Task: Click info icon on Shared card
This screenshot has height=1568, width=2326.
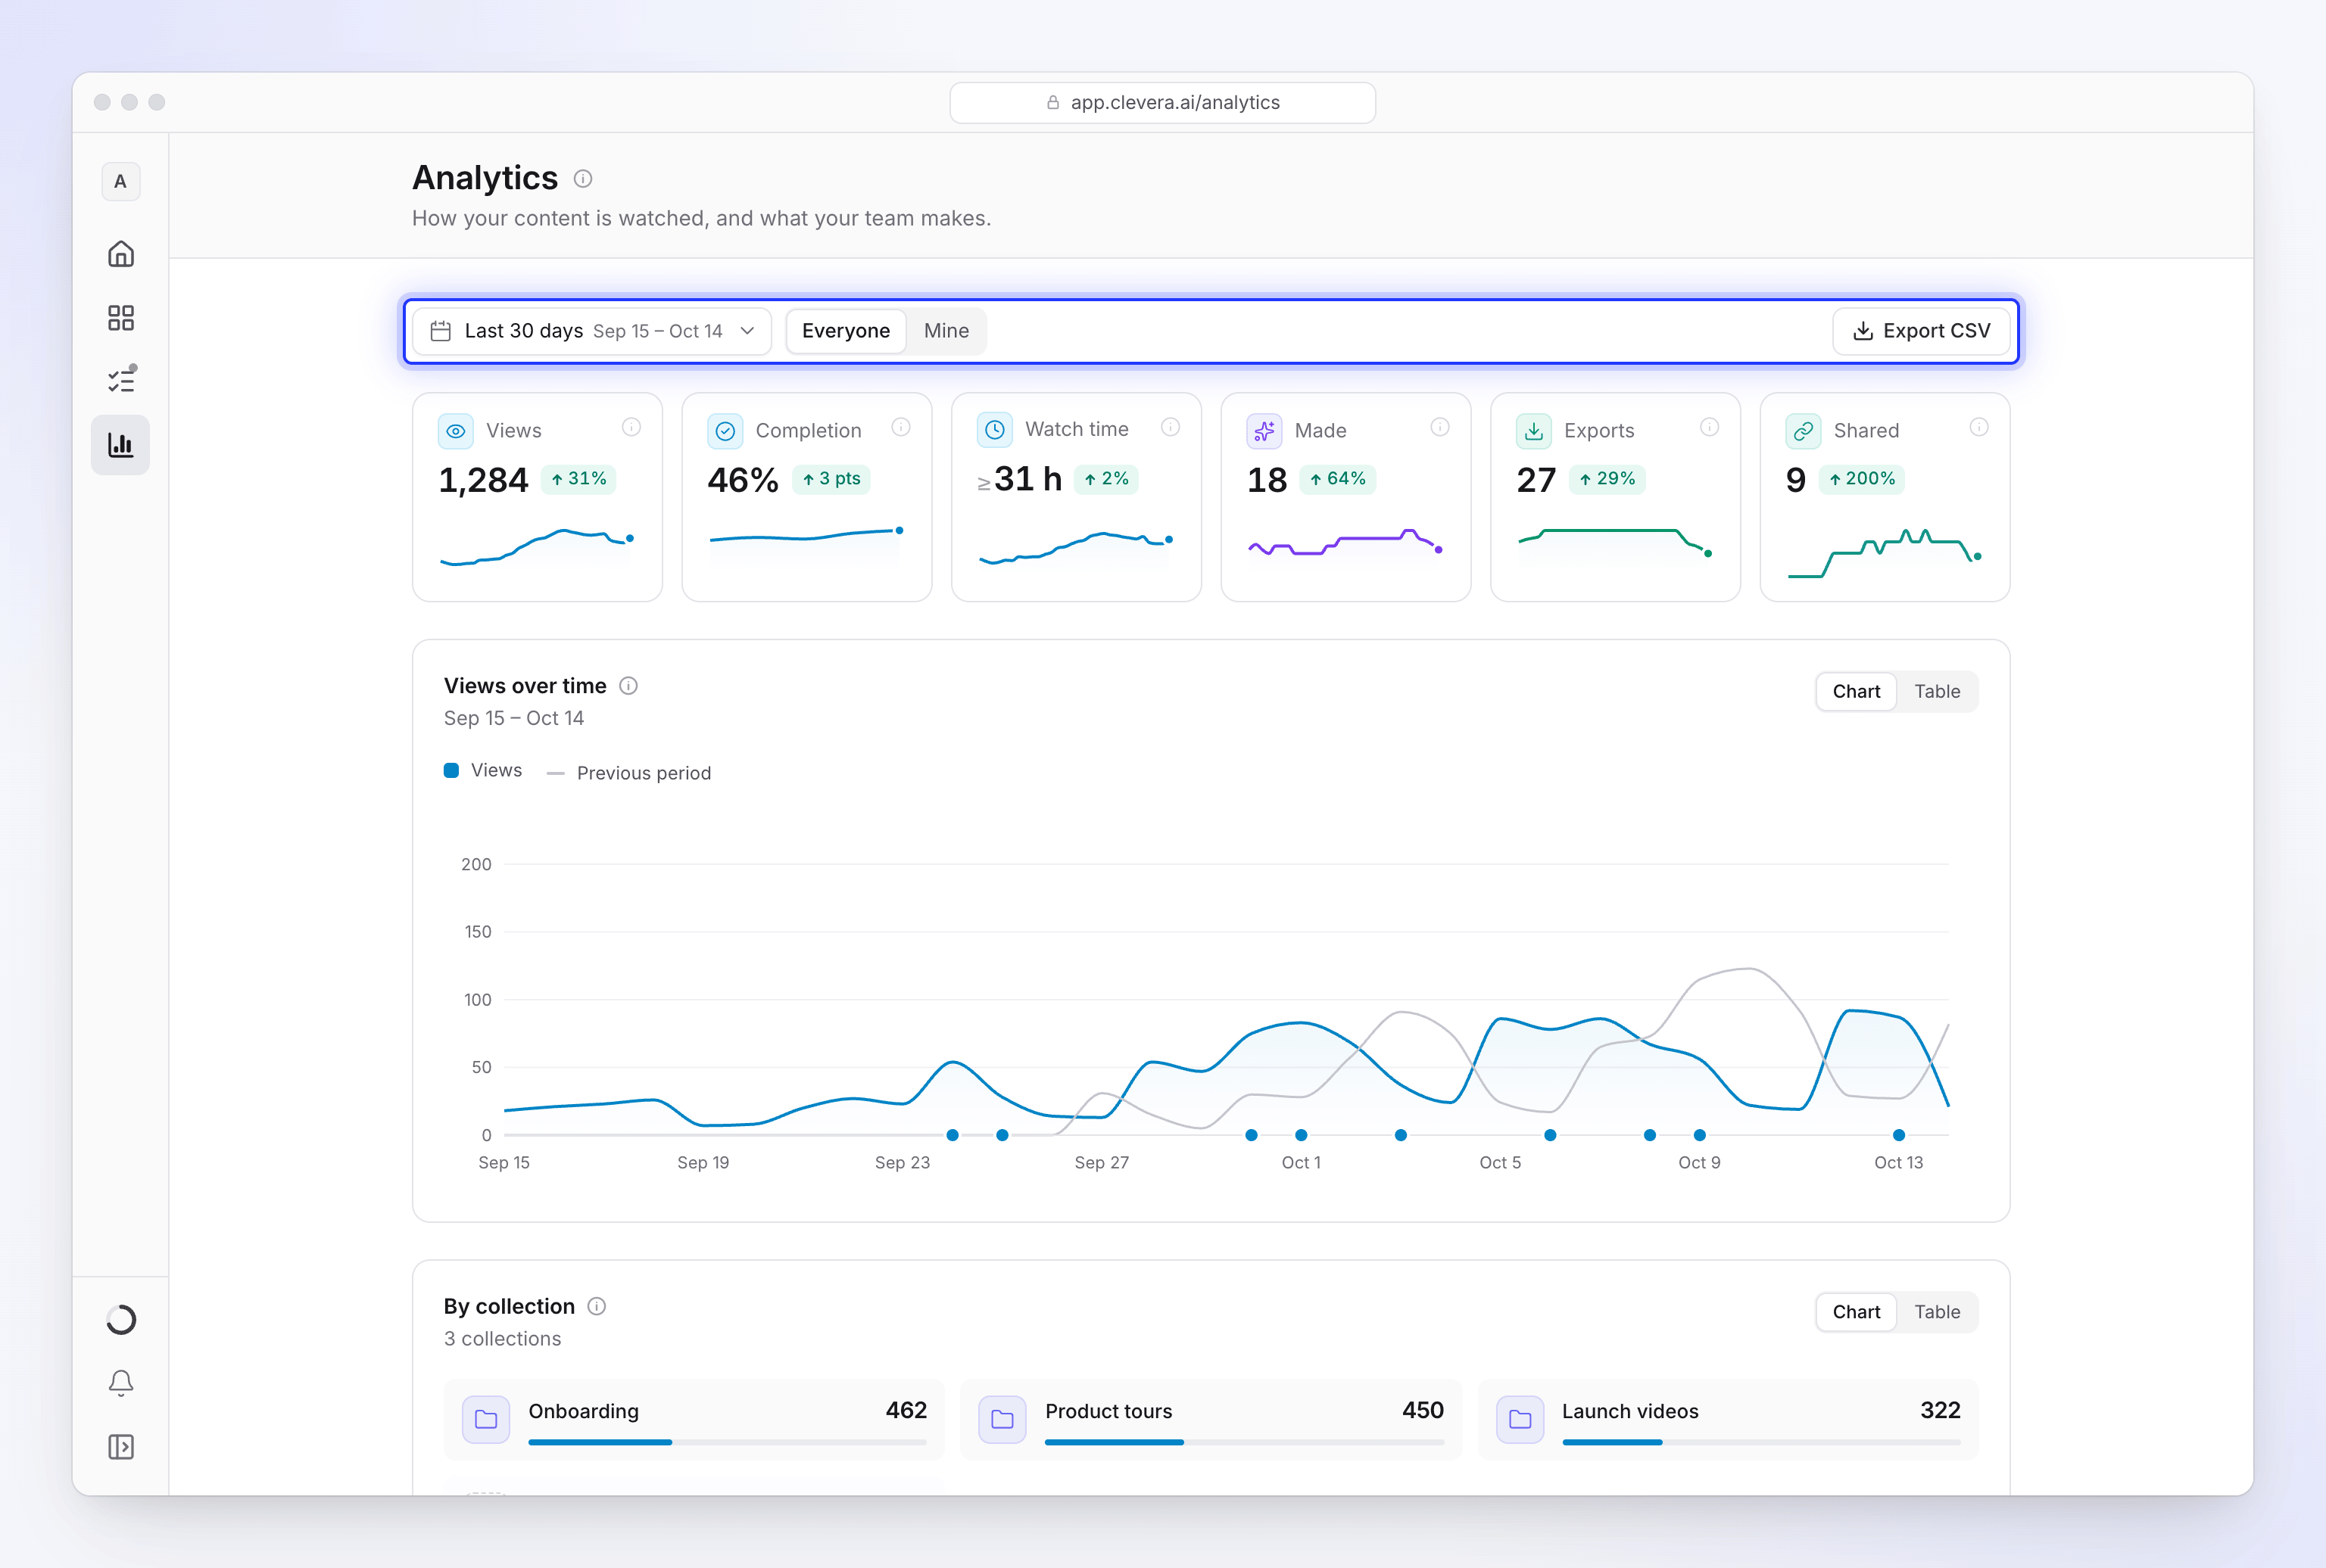Action: click(x=1978, y=427)
